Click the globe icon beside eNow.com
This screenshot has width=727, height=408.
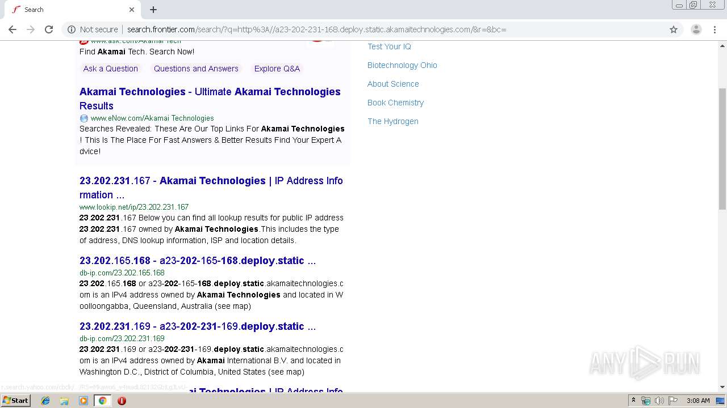84,118
